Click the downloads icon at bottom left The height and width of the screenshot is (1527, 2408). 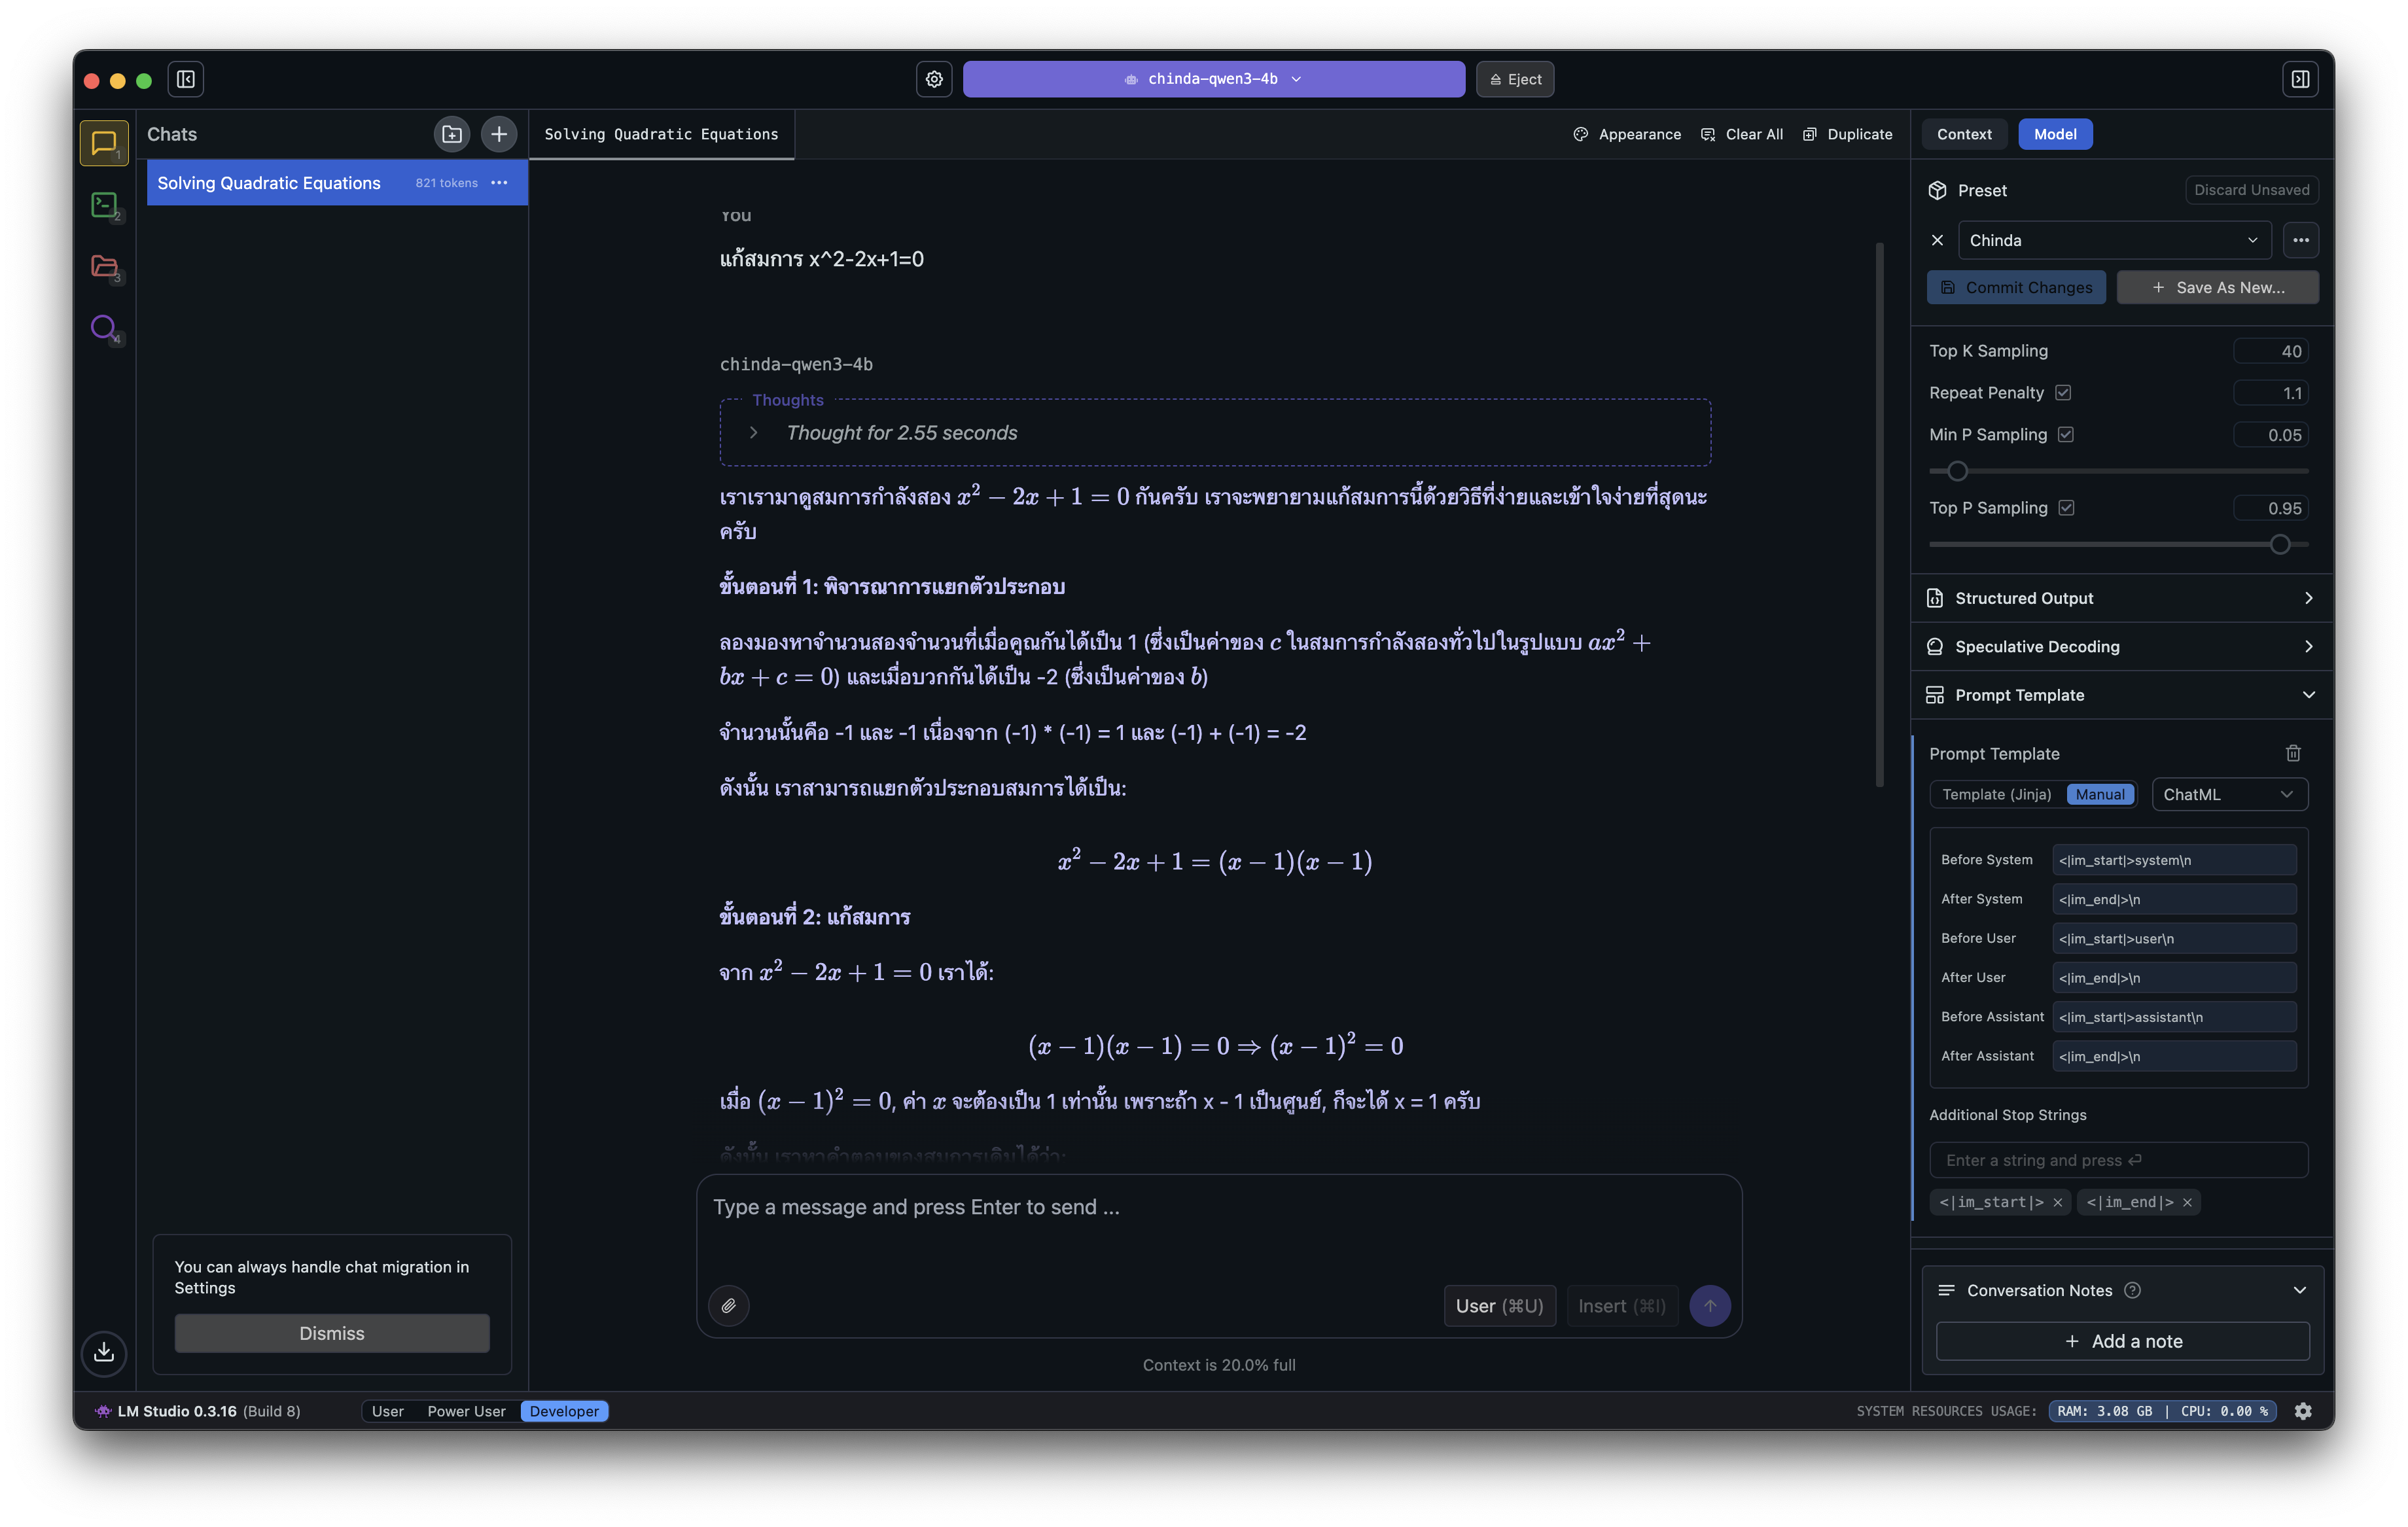[104, 1352]
